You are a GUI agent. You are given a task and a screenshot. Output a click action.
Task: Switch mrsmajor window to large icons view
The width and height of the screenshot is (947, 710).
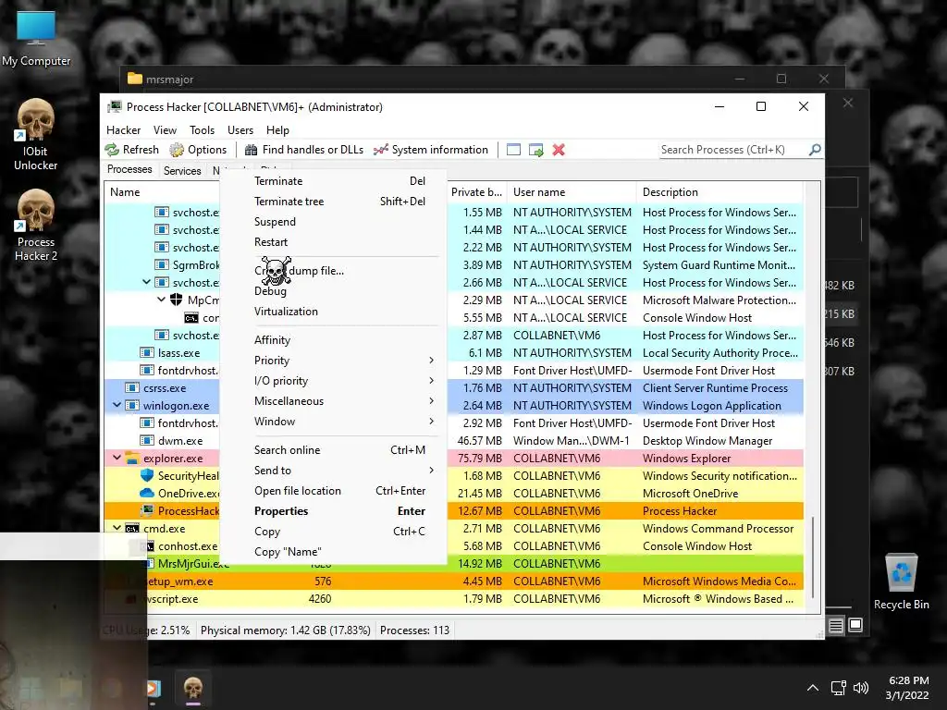click(x=855, y=626)
